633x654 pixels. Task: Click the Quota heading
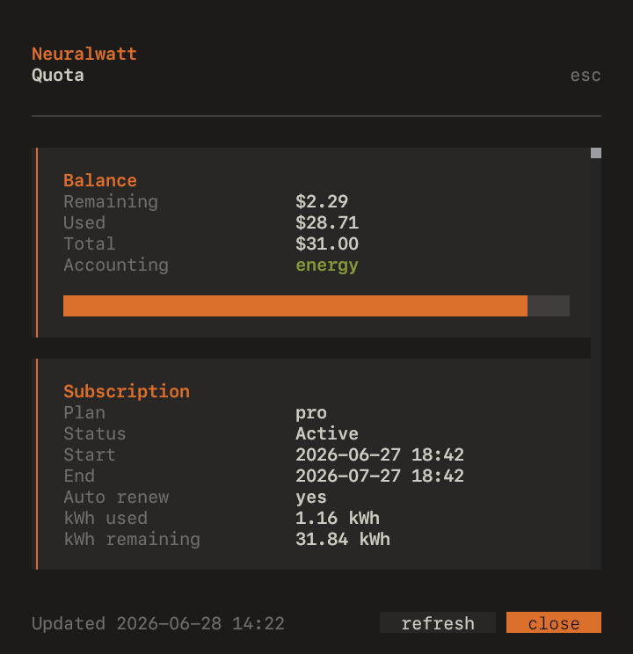coord(58,76)
